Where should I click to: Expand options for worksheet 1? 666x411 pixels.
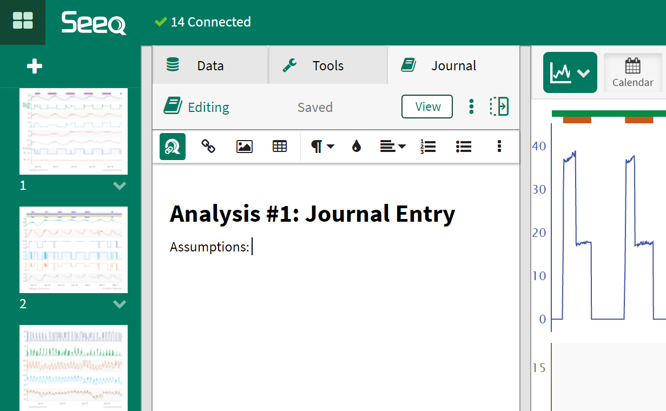pos(120,186)
